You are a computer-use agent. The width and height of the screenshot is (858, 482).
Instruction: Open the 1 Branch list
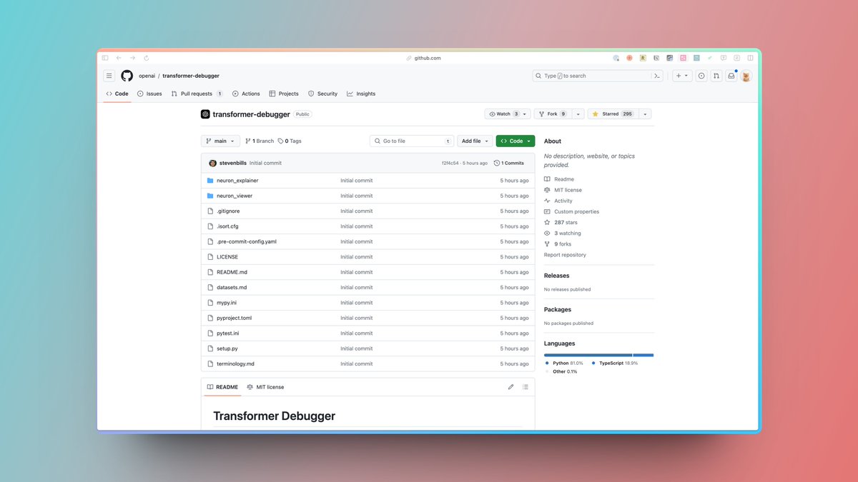(x=260, y=141)
